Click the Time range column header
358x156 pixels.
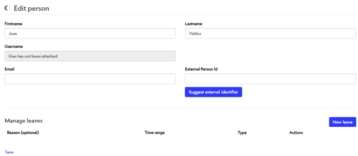point(155,133)
